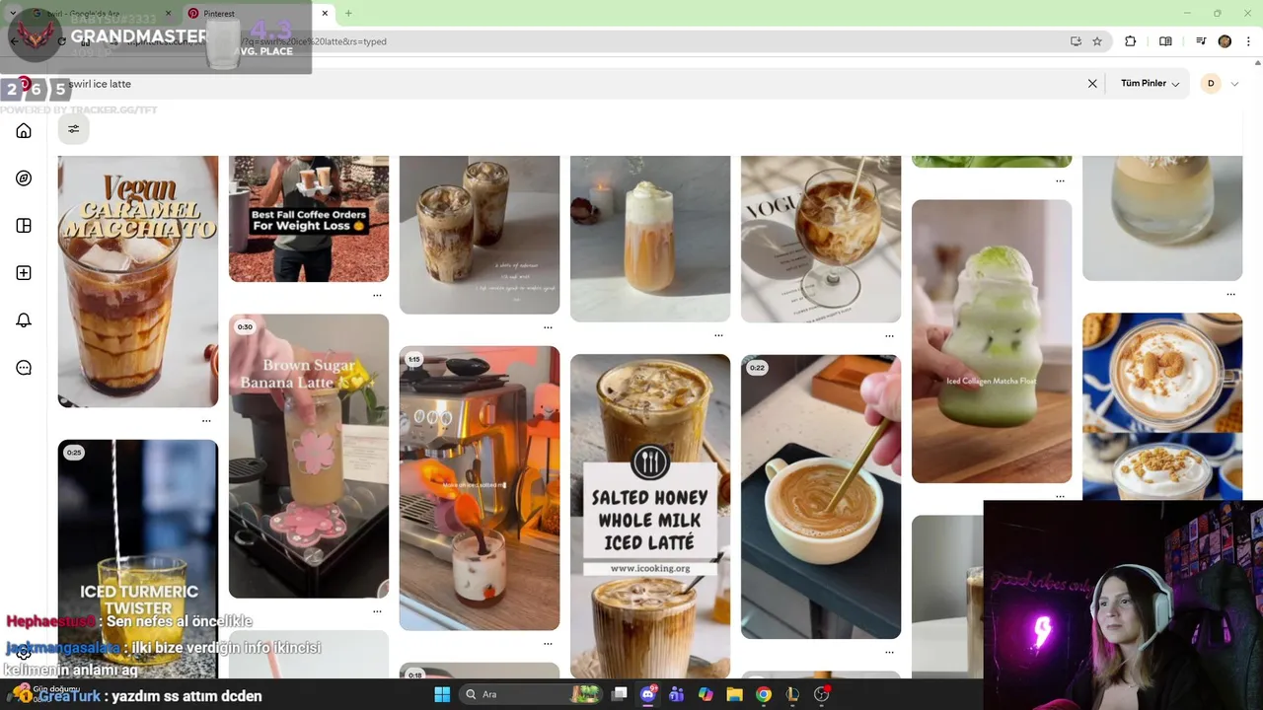Open the reading mode book icon
Screen dimensions: 1263x710
[1165, 41]
